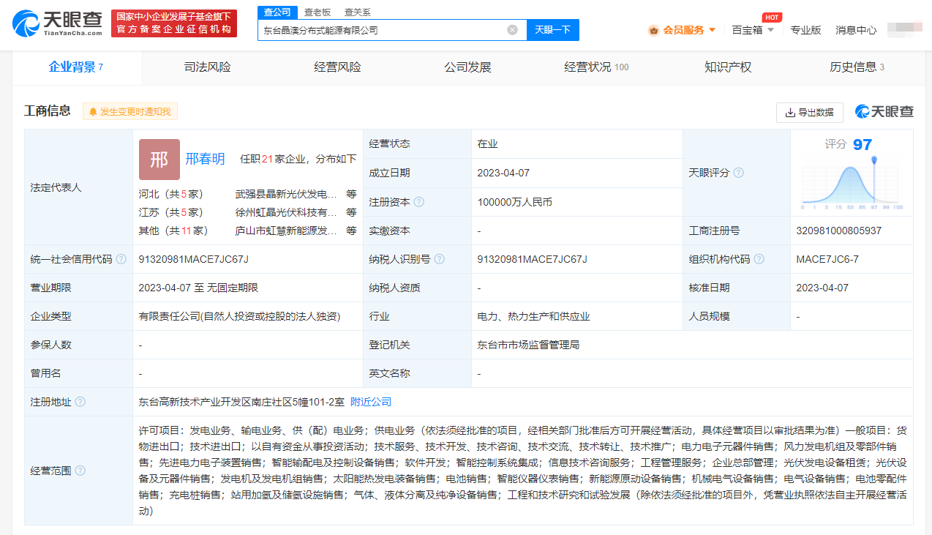Open 武强县晶新光伏发电 company link
Screen dimensions: 932x535
click(x=286, y=195)
